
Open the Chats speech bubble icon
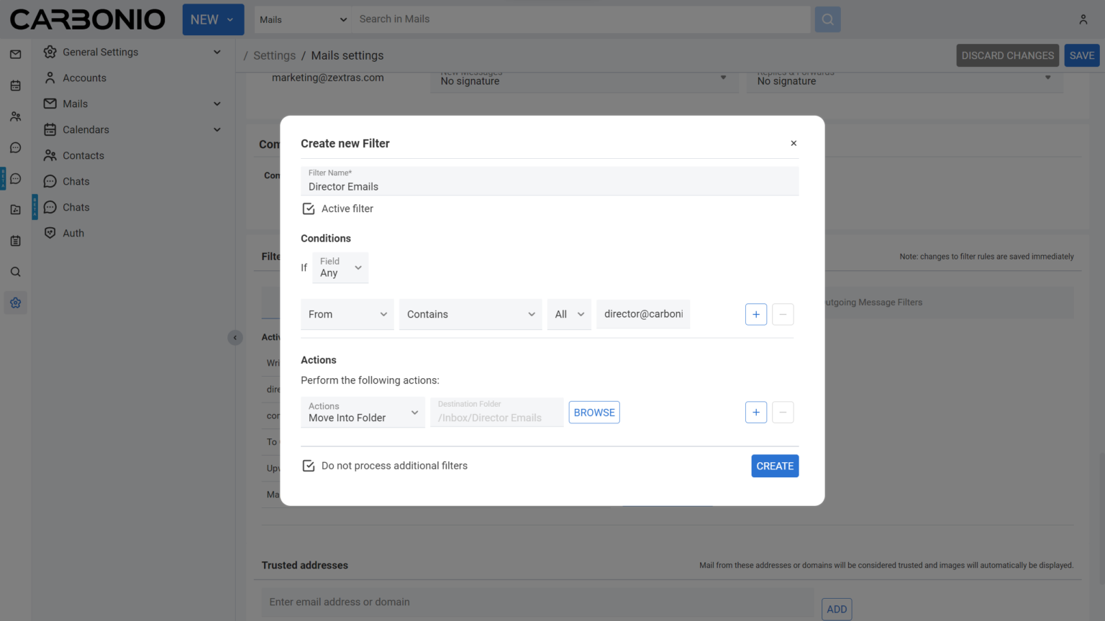coord(15,147)
